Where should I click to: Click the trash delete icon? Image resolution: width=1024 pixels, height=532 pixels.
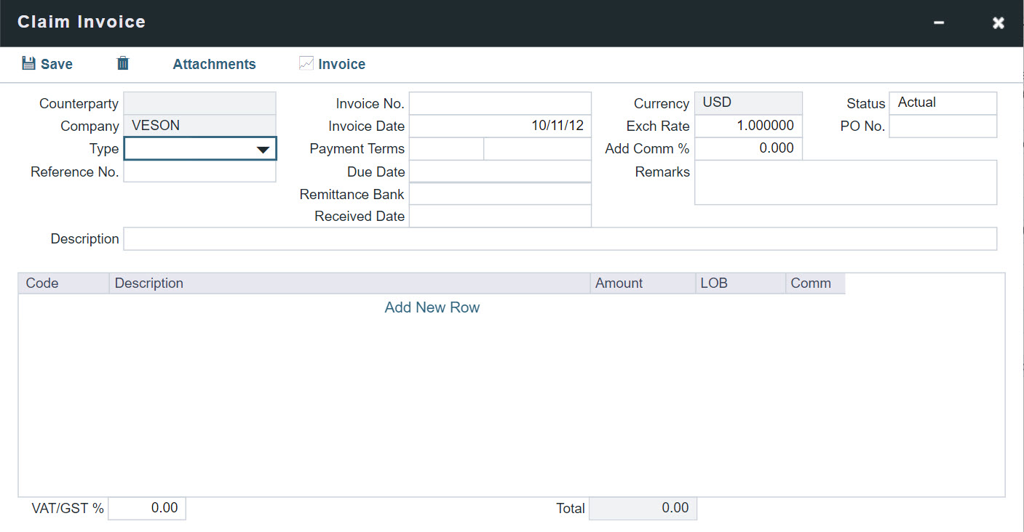coord(122,63)
